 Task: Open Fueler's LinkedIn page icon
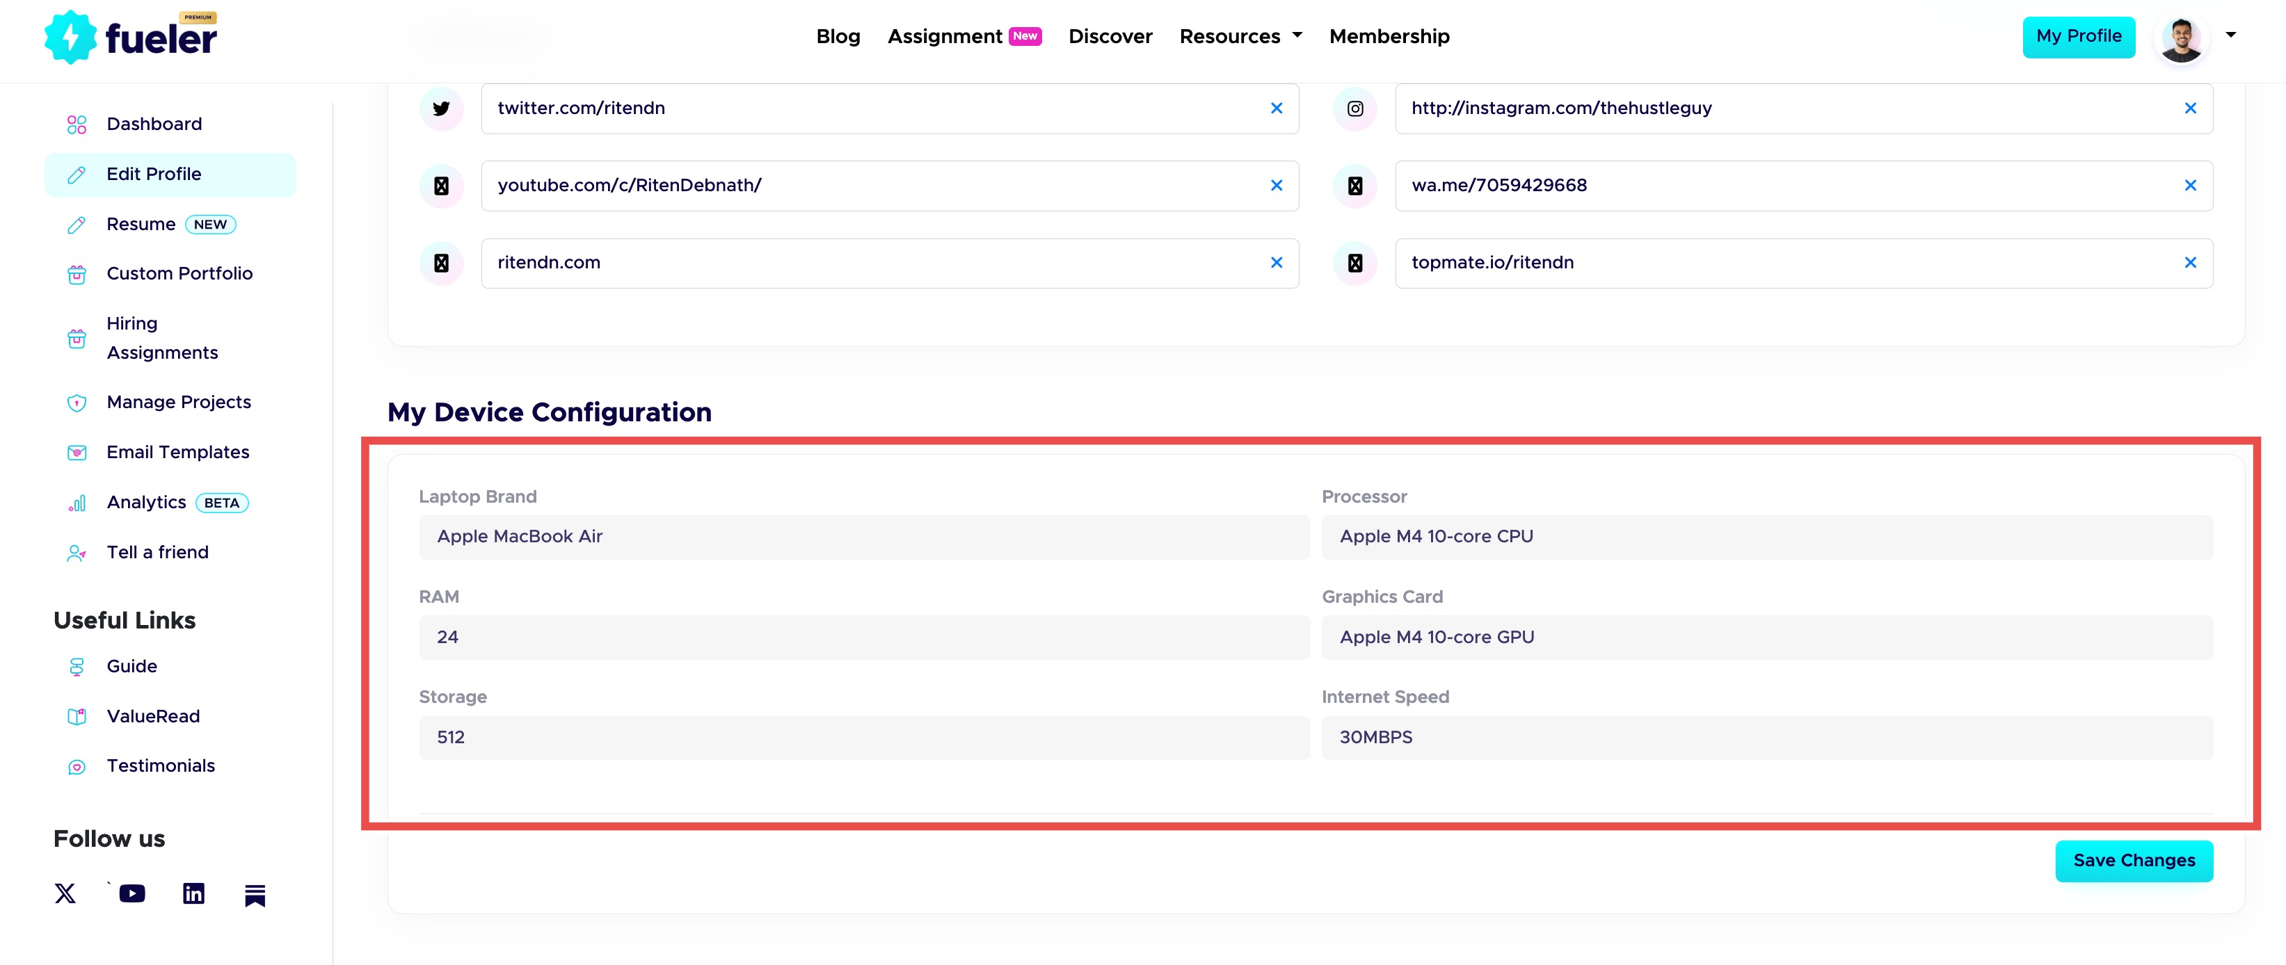tap(193, 893)
